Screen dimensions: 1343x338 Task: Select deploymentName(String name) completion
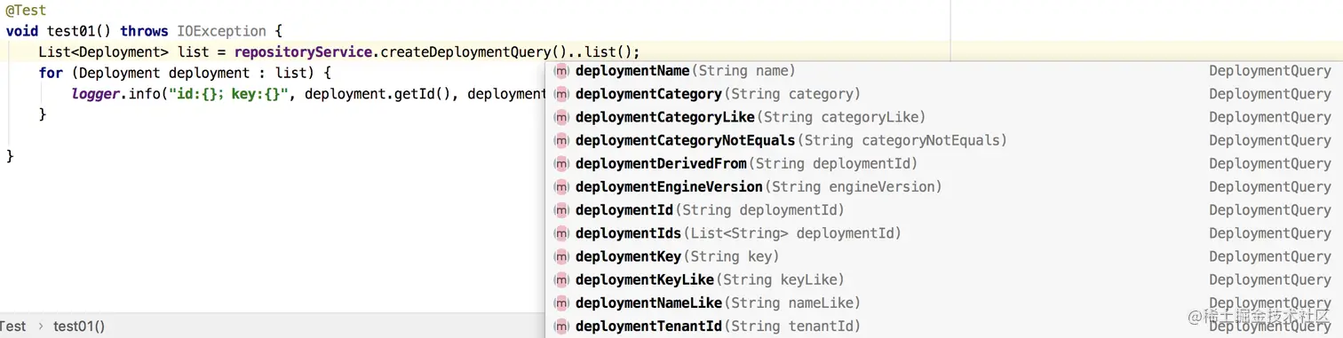(943, 71)
